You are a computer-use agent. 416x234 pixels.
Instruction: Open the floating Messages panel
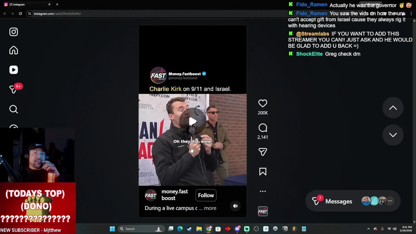(x=353, y=201)
